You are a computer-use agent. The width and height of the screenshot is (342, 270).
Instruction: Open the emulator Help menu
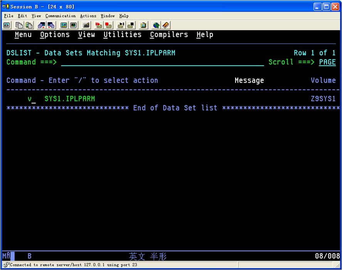pyautogui.click(x=124, y=16)
